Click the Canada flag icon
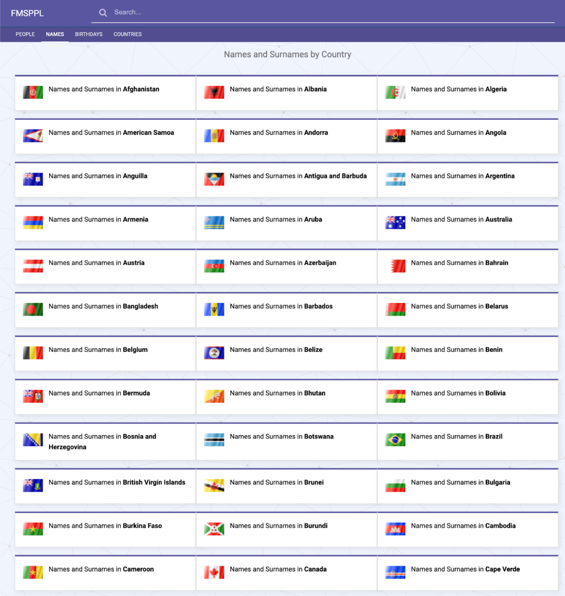 214,572
